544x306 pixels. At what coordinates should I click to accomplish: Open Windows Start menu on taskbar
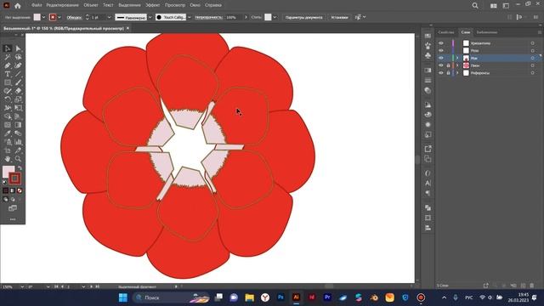coord(122,297)
